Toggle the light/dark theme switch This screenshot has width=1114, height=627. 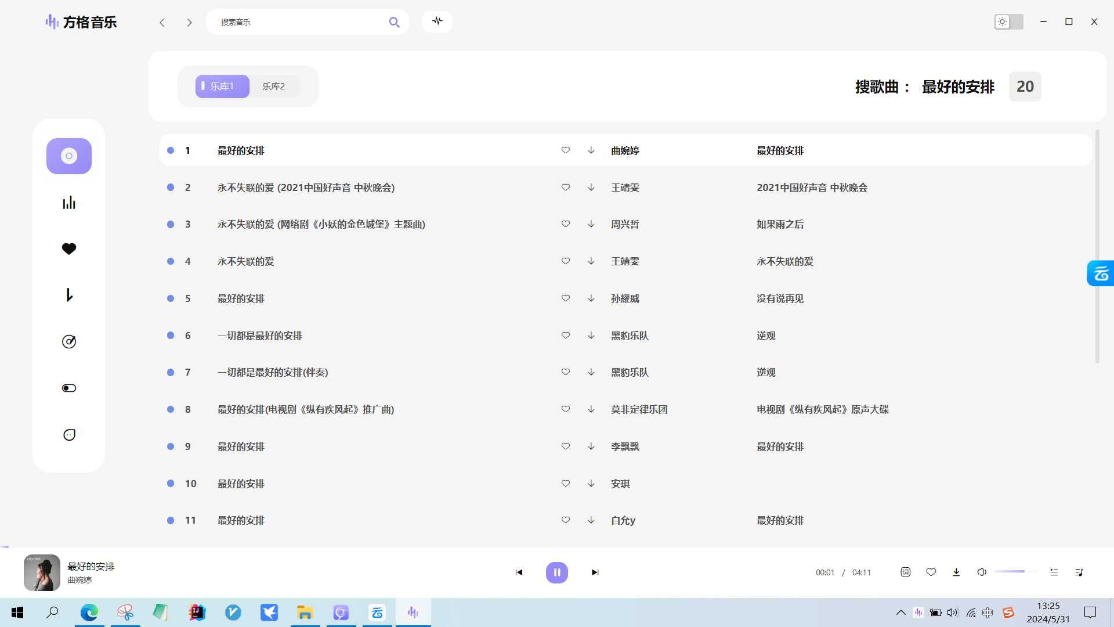[1008, 21]
